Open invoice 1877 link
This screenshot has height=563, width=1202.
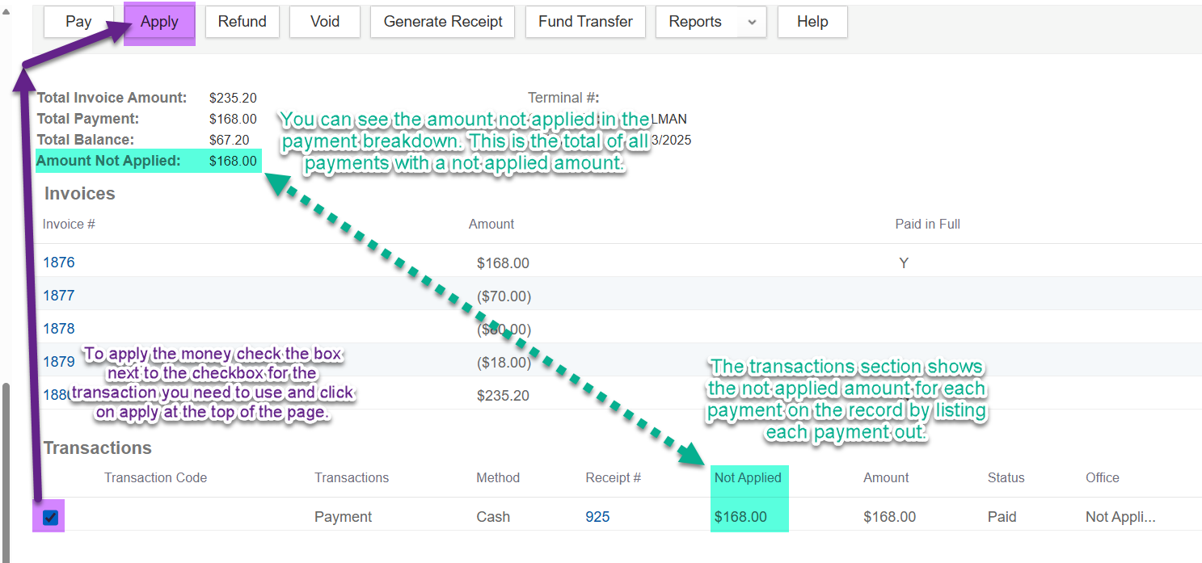[59, 296]
